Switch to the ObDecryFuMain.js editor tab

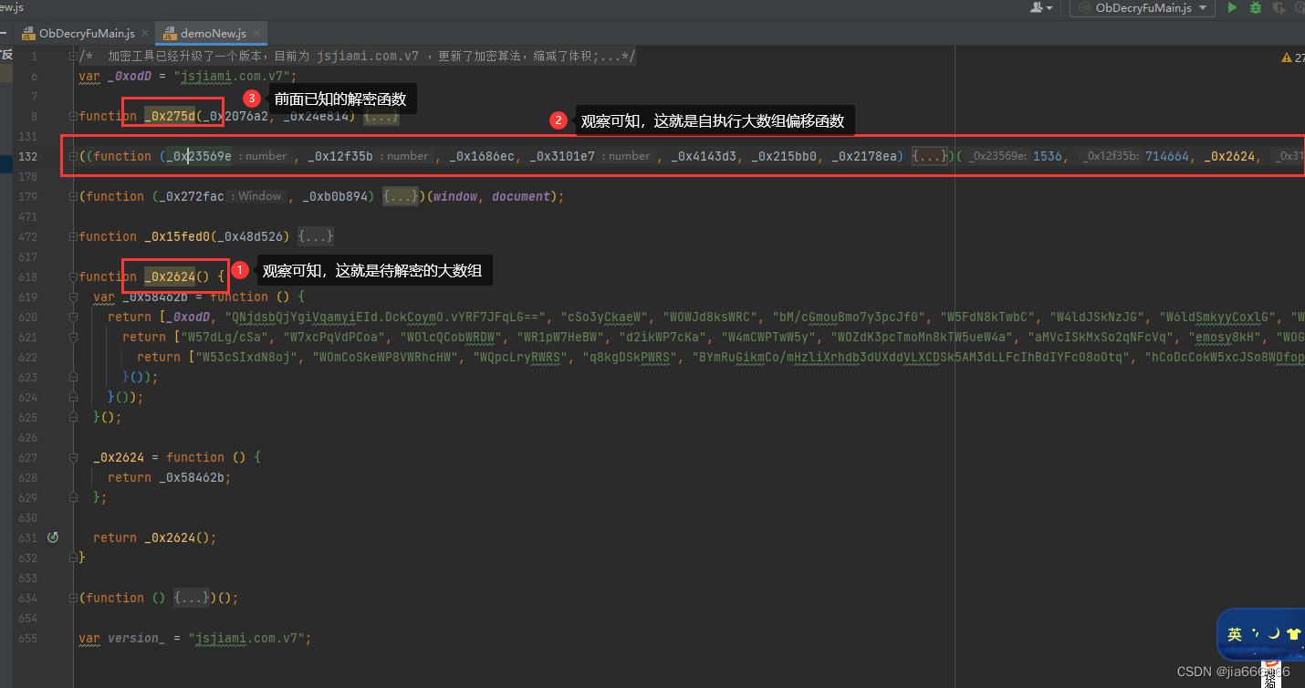pos(86,33)
